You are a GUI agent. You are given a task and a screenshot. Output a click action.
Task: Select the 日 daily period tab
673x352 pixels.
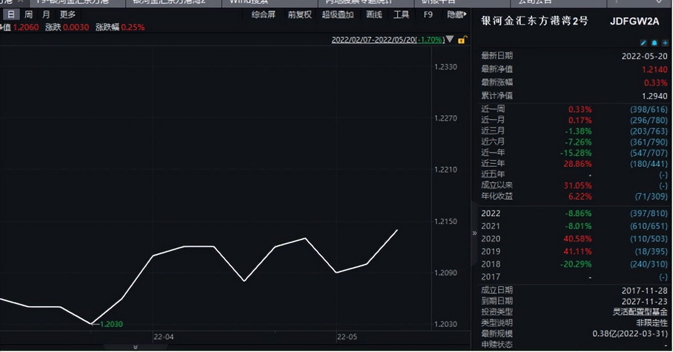coord(11,15)
